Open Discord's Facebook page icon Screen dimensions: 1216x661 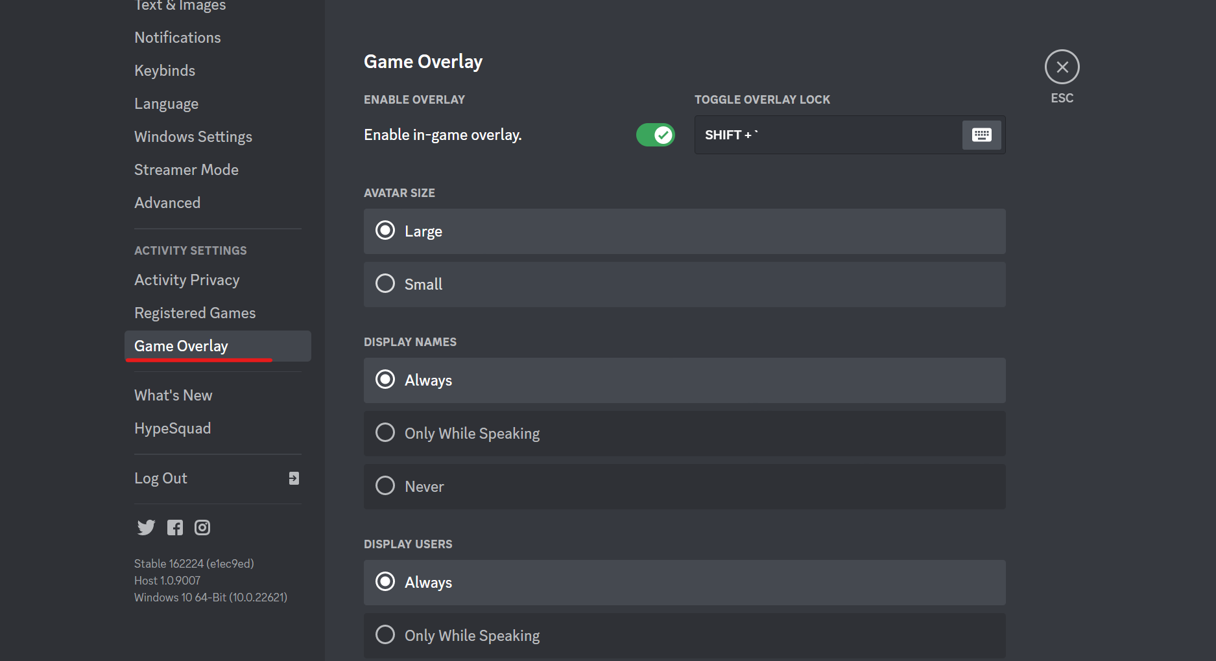[x=175, y=528]
